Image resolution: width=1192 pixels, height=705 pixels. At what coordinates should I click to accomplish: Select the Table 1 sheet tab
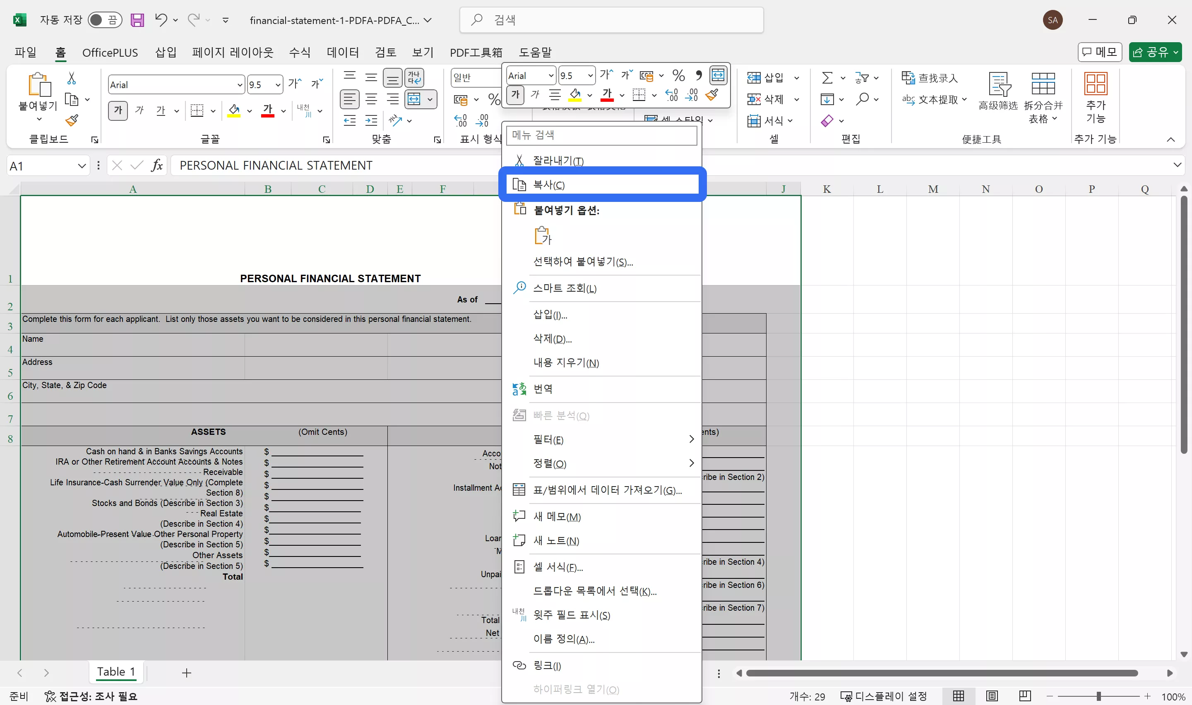[116, 672]
